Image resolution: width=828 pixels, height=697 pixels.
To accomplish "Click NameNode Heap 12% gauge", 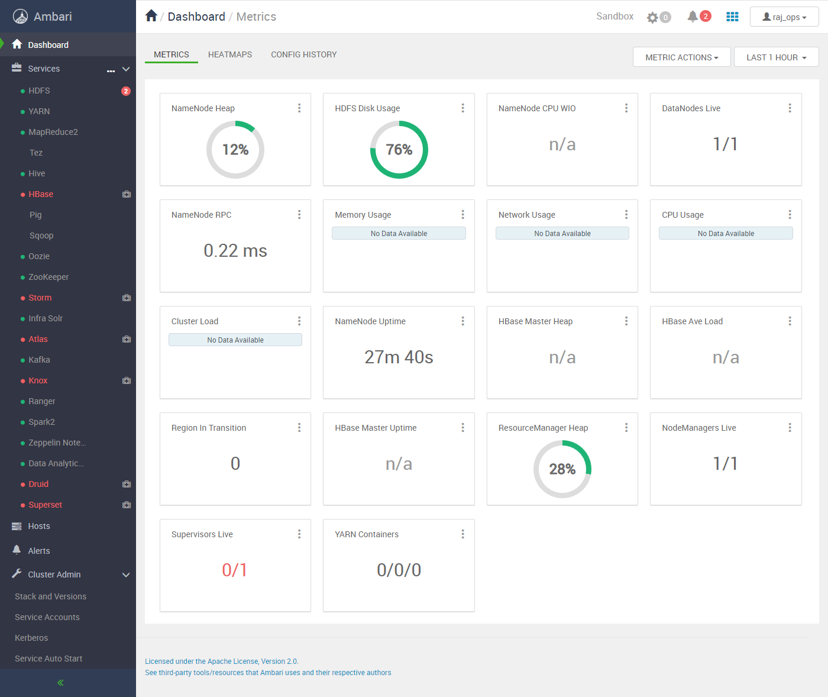I will pos(235,150).
